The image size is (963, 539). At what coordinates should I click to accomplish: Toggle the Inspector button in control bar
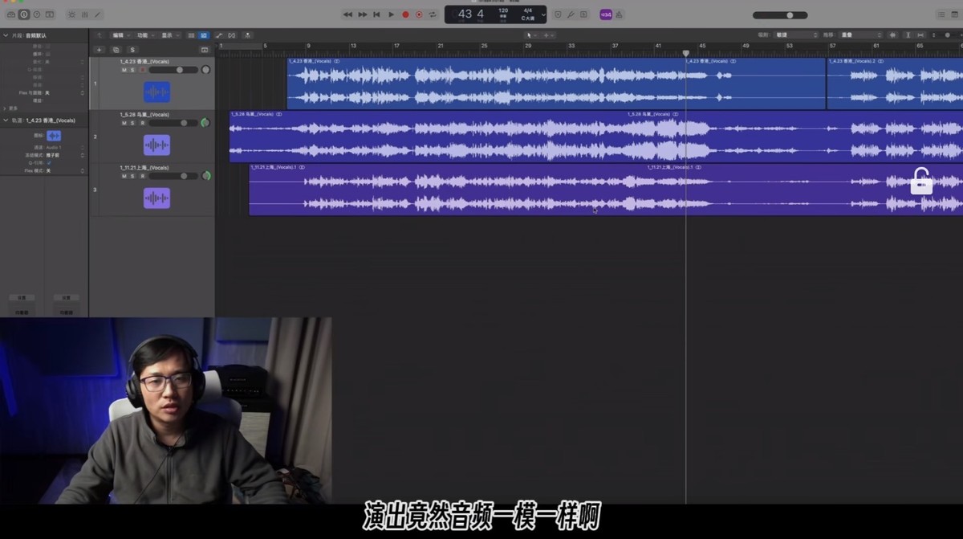click(x=24, y=14)
